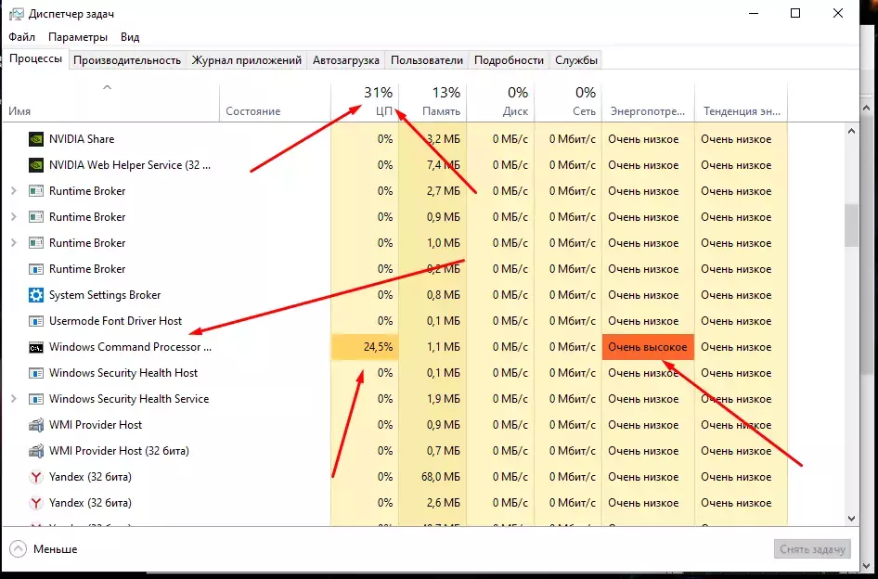The image size is (878, 579).
Task: Go to the Подробности tab
Action: pyautogui.click(x=509, y=60)
